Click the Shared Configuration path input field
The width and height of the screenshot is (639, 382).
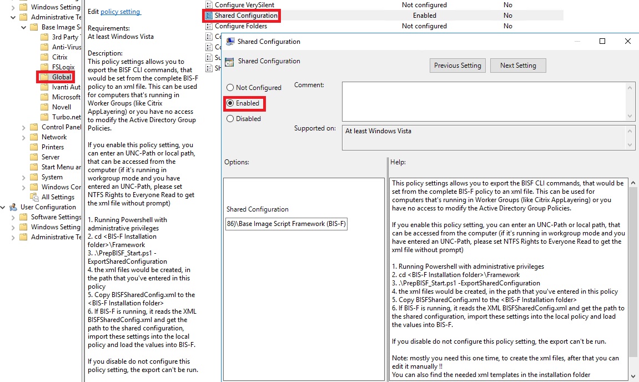click(286, 224)
